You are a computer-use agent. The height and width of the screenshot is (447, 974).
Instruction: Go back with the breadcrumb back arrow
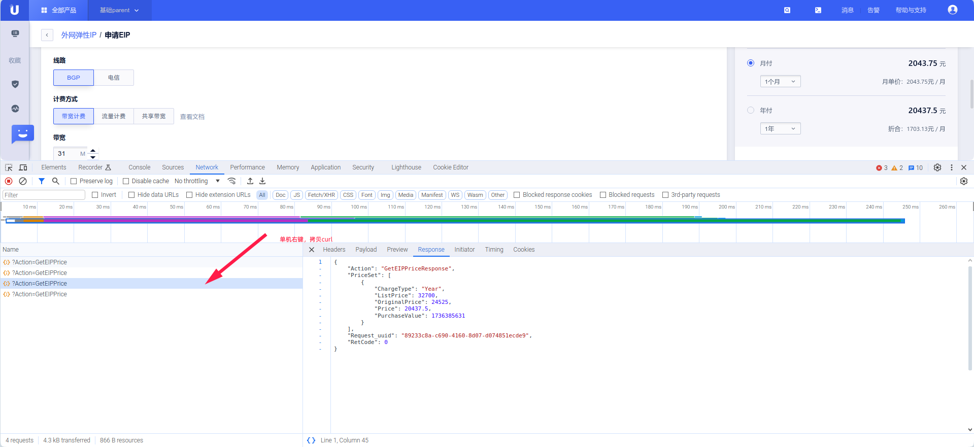[x=47, y=35]
